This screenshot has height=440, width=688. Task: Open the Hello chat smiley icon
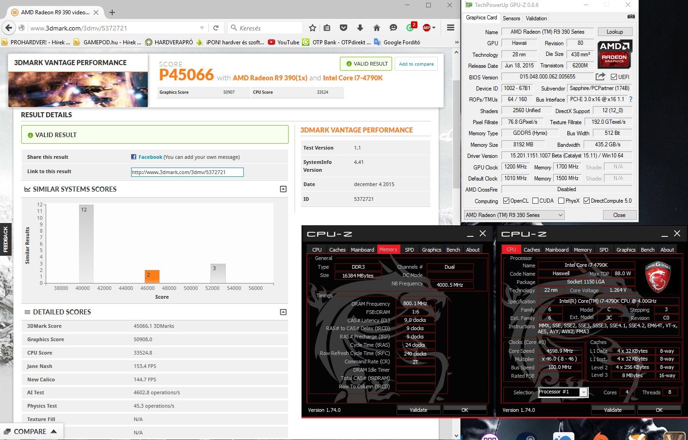click(393, 28)
